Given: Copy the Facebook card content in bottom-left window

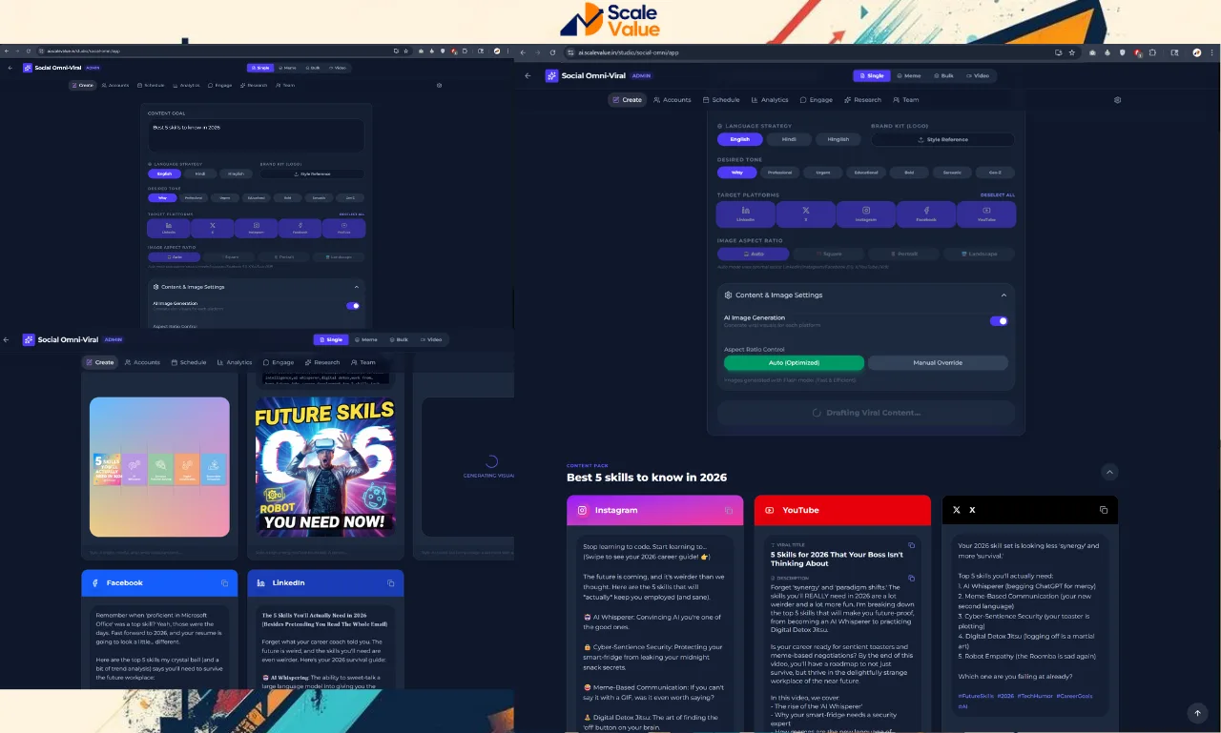Looking at the screenshot, I should pyautogui.click(x=225, y=582).
